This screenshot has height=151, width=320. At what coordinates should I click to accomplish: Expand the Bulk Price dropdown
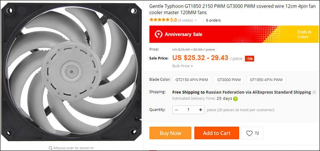pyautogui.click(x=183, y=66)
